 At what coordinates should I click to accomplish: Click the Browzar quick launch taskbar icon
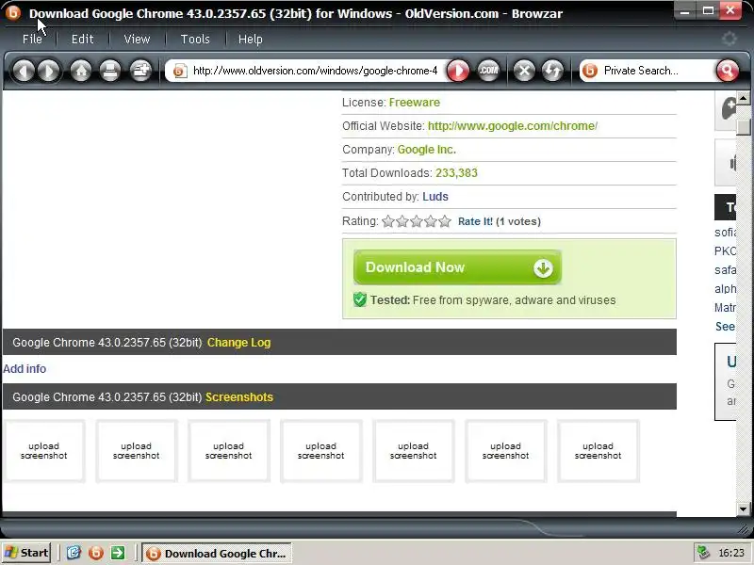point(96,553)
